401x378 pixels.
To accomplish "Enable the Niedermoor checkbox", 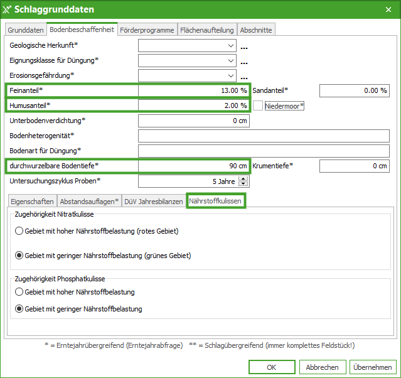I will pos(258,105).
